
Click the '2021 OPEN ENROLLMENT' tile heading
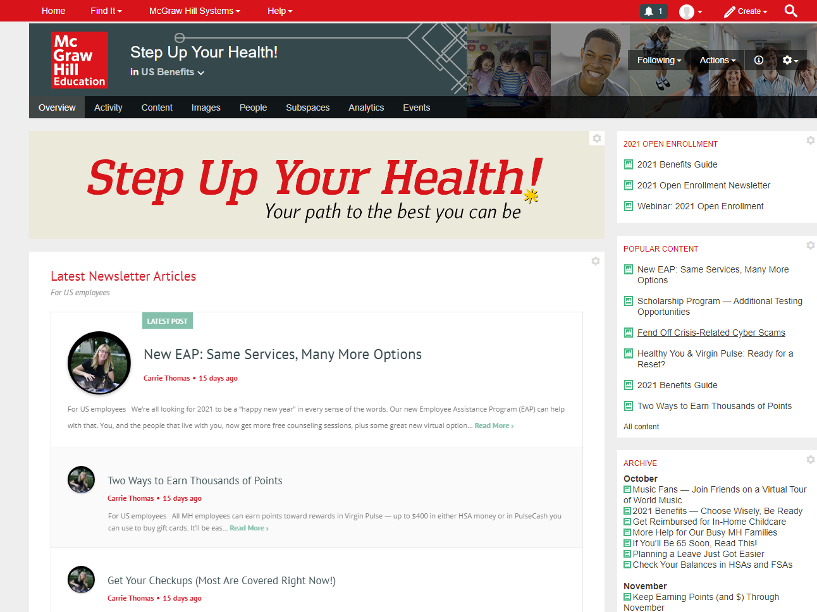pyautogui.click(x=670, y=144)
